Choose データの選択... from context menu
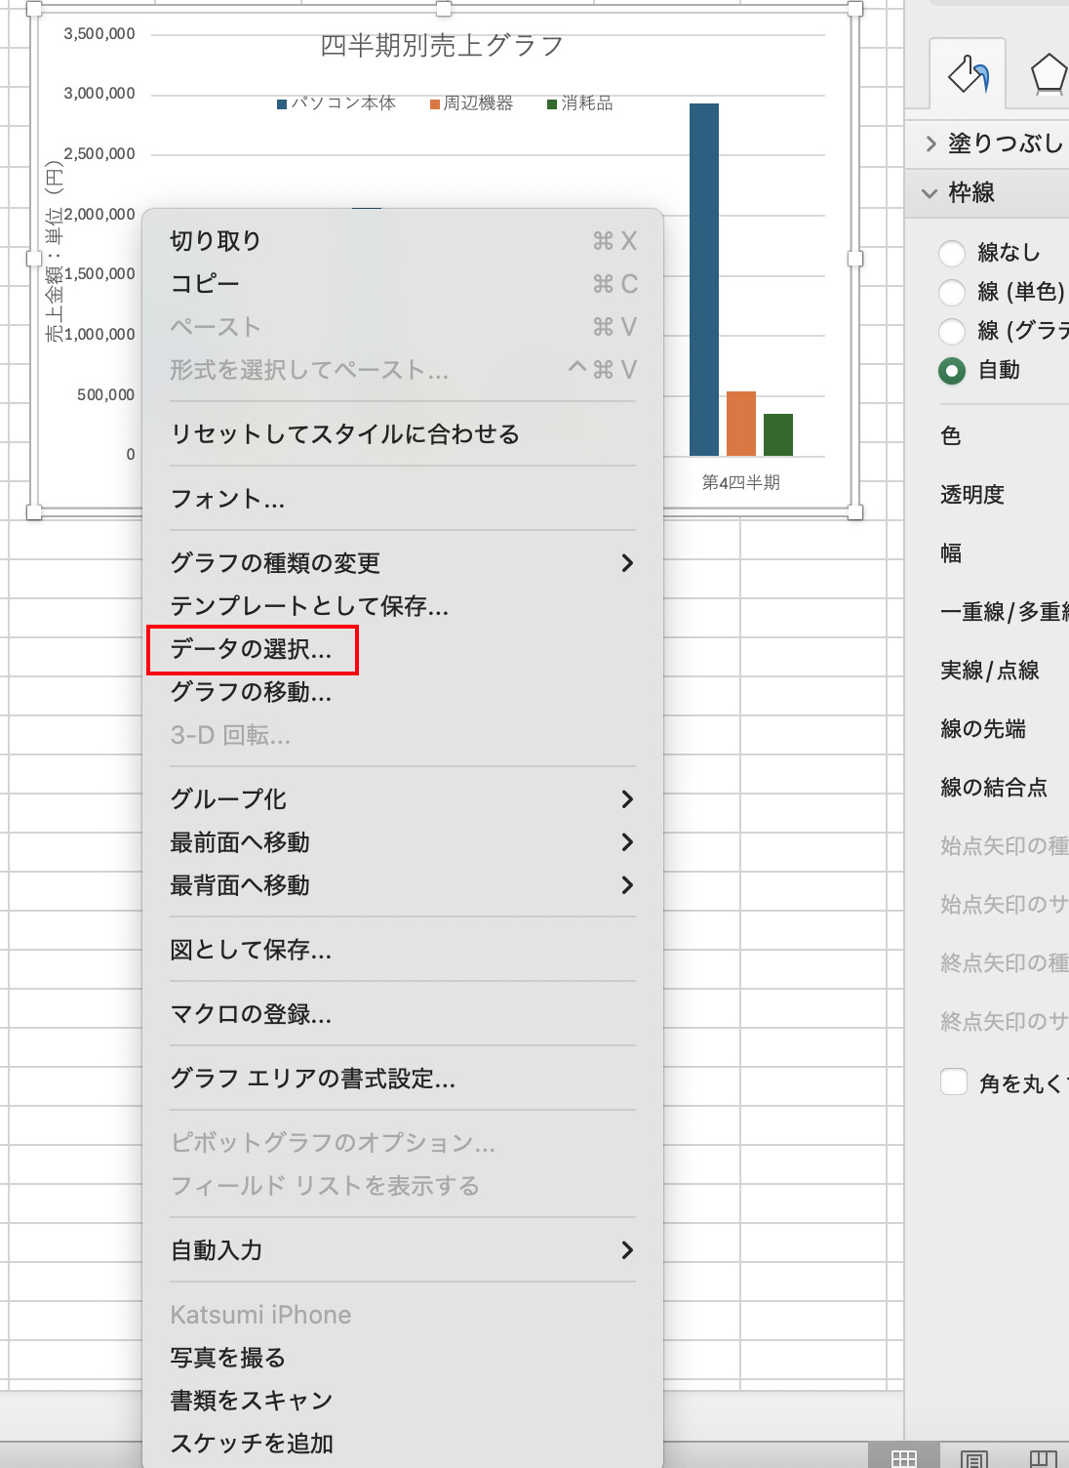1069x1468 pixels. (x=252, y=650)
